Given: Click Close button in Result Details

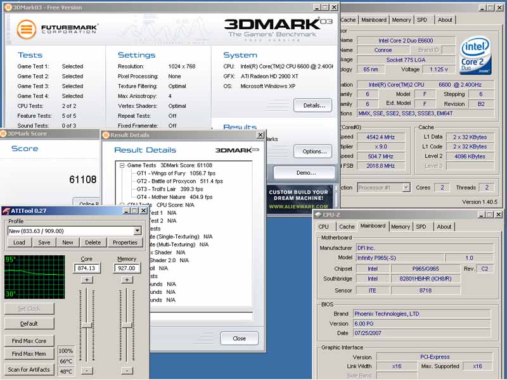Looking at the screenshot, I should [x=240, y=338].
